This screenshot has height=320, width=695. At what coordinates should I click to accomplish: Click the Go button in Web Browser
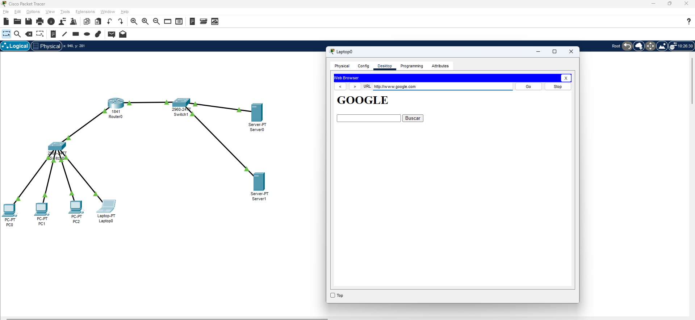(x=528, y=87)
